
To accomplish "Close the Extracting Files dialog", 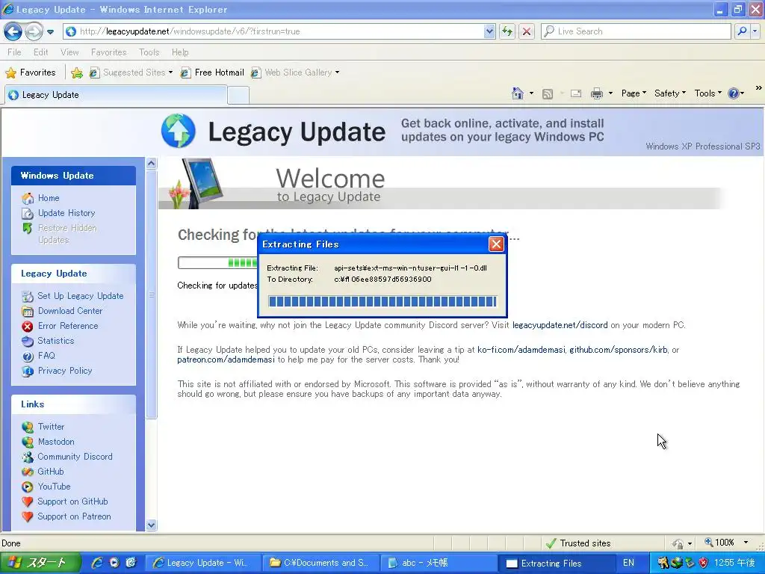I will coord(496,244).
